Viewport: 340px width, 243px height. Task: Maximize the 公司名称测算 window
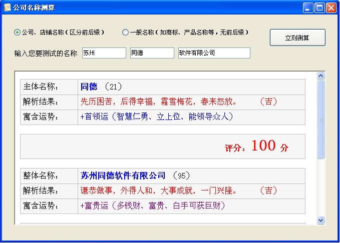[319, 8]
